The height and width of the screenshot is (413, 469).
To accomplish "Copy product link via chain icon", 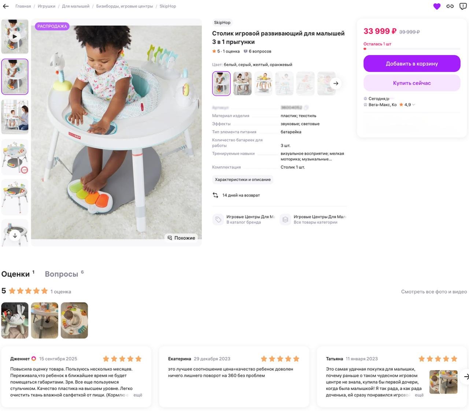I will click(x=450, y=6).
